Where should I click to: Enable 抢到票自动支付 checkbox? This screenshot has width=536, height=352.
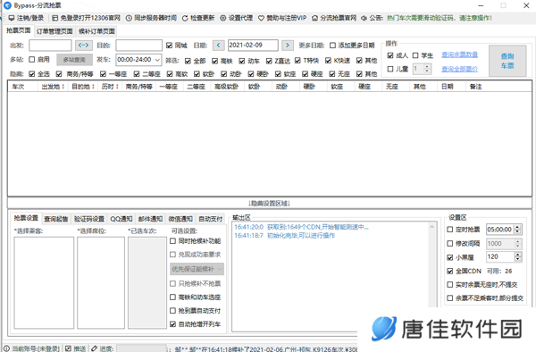point(173,311)
